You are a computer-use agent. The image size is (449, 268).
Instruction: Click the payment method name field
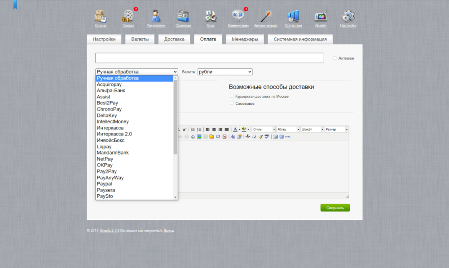pos(209,58)
